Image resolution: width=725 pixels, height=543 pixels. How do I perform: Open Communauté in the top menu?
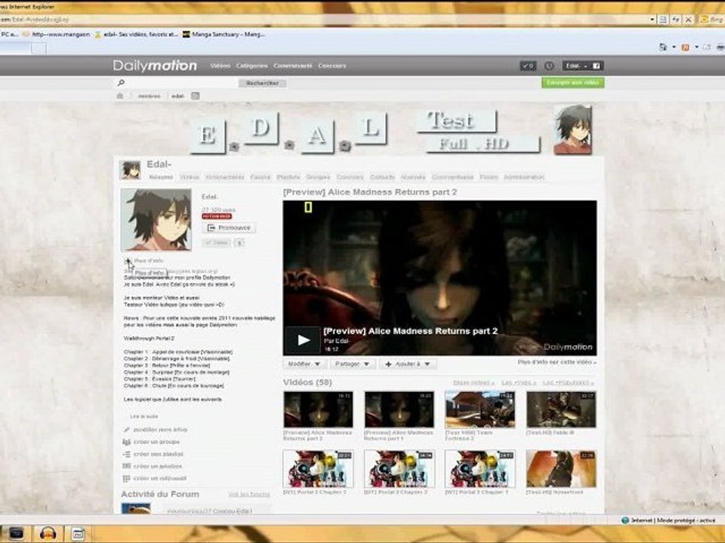293,66
